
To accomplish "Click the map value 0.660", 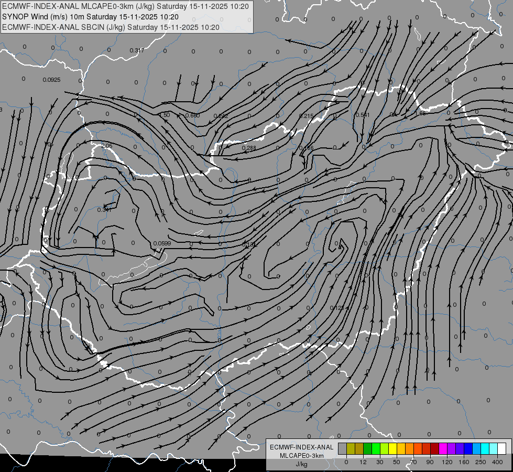I will pos(192,115).
